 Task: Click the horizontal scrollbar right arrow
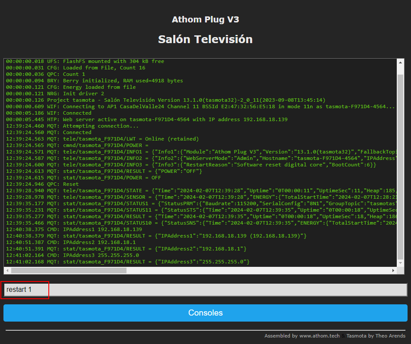393,271
